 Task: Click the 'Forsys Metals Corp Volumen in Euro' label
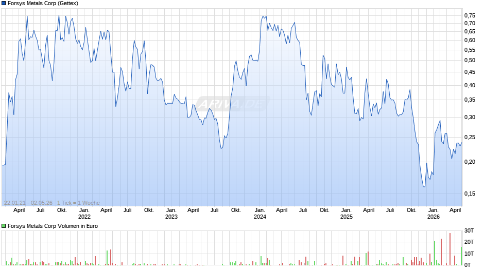[x=53, y=226]
